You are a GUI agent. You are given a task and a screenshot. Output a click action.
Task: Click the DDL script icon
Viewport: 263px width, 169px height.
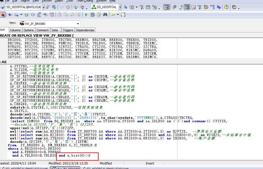pos(52,15)
